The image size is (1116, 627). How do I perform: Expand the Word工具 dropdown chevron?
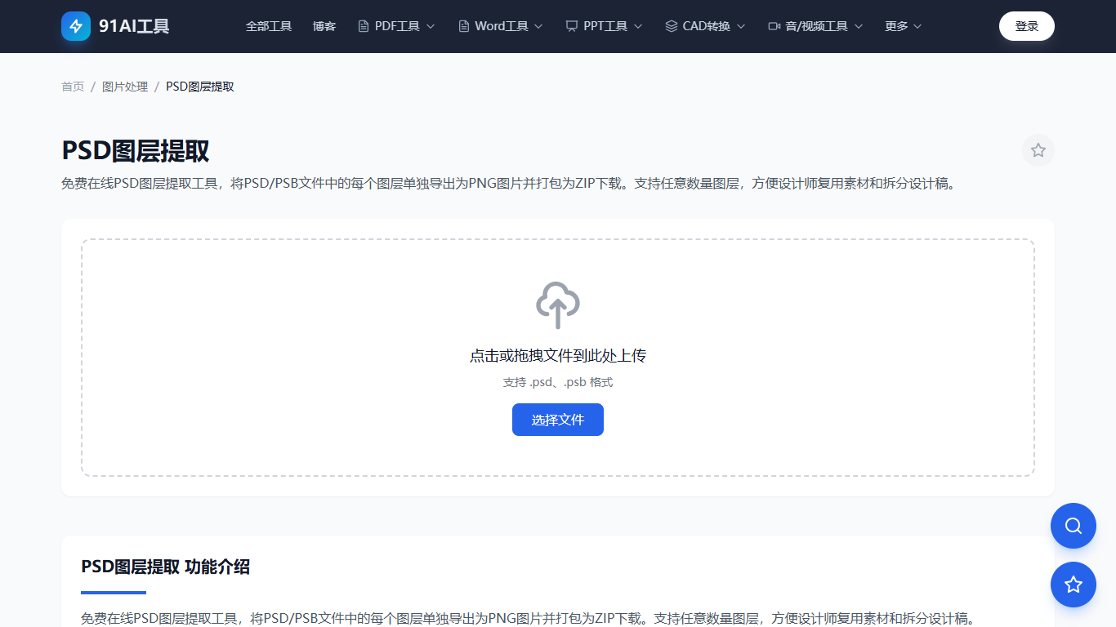point(538,26)
